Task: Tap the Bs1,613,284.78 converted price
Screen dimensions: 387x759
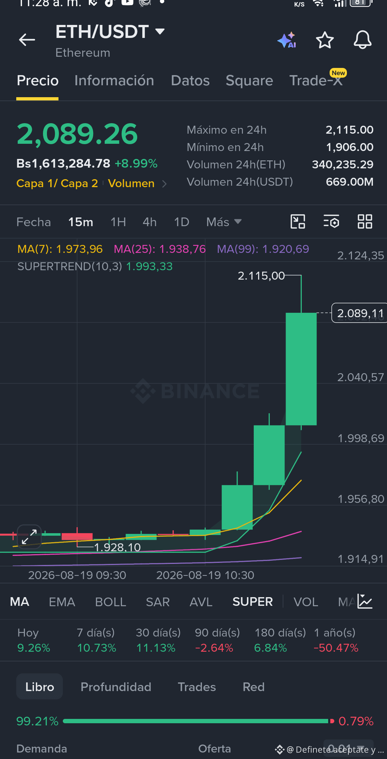Action: (63, 163)
